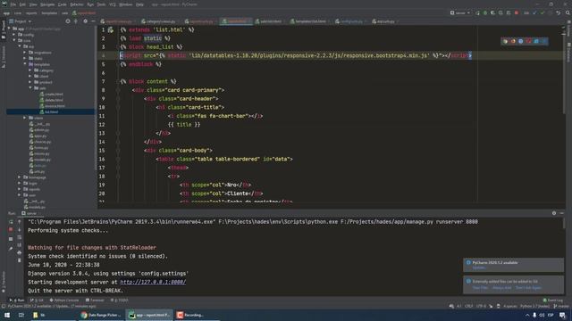This screenshot has height=321, width=572.
Task: Expand the homepage folder arrow
Action: pyautogui.click(x=20, y=177)
